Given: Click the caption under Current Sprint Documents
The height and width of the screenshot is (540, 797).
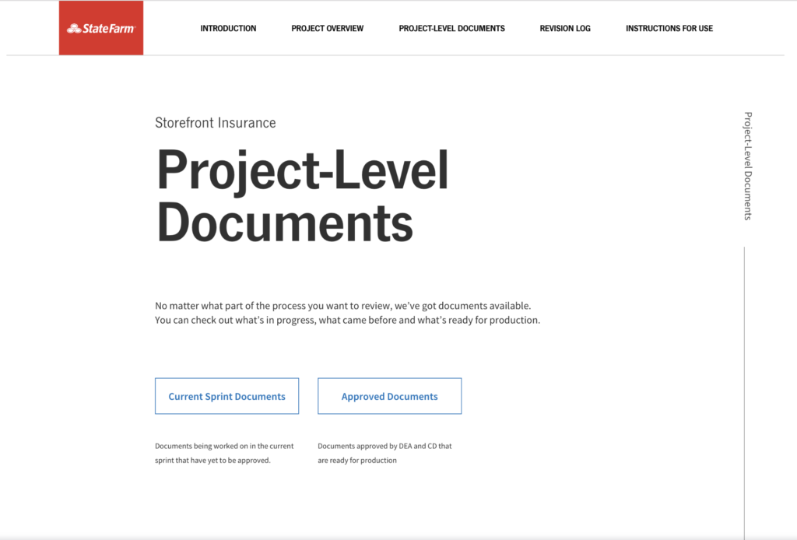Looking at the screenshot, I should tap(224, 453).
